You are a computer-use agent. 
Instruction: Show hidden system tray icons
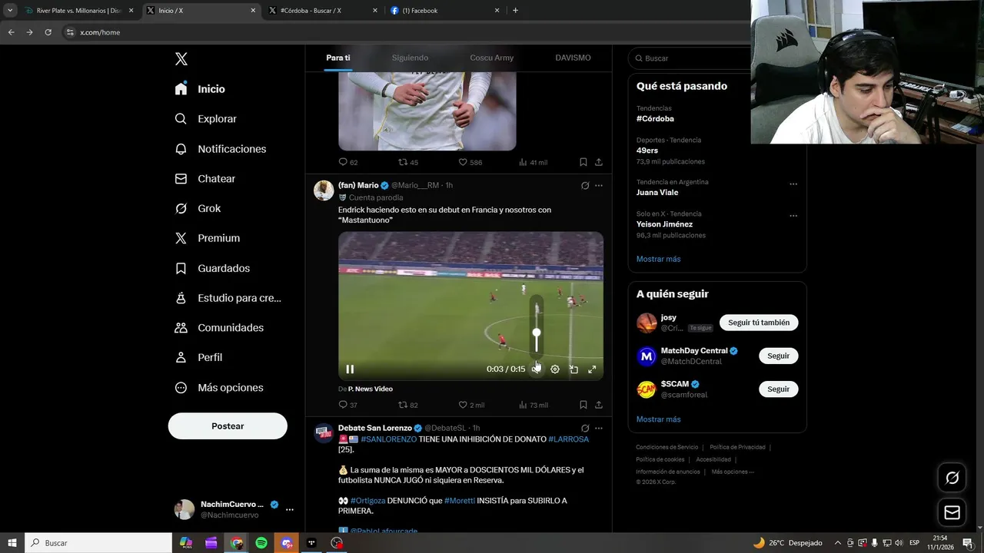click(x=838, y=543)
